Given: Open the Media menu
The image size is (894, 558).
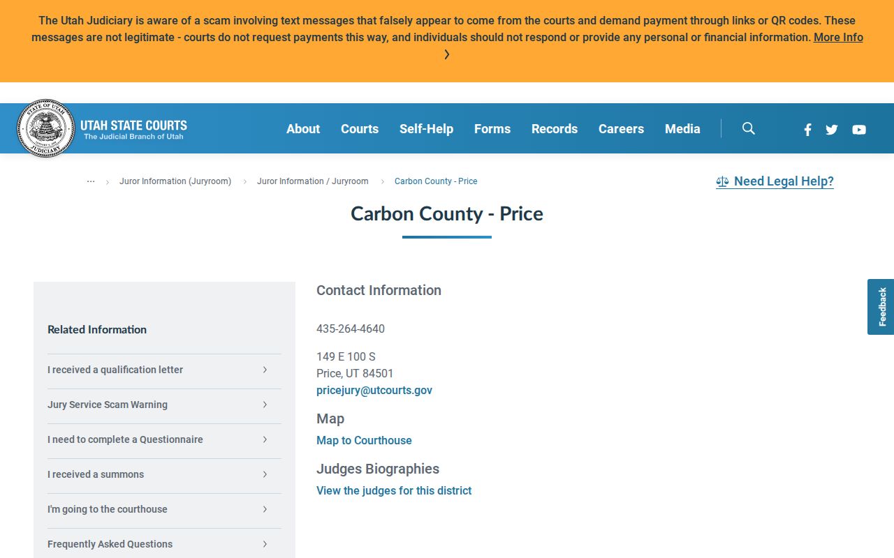Looking at the screenshot, I should (x=682, y=129).
